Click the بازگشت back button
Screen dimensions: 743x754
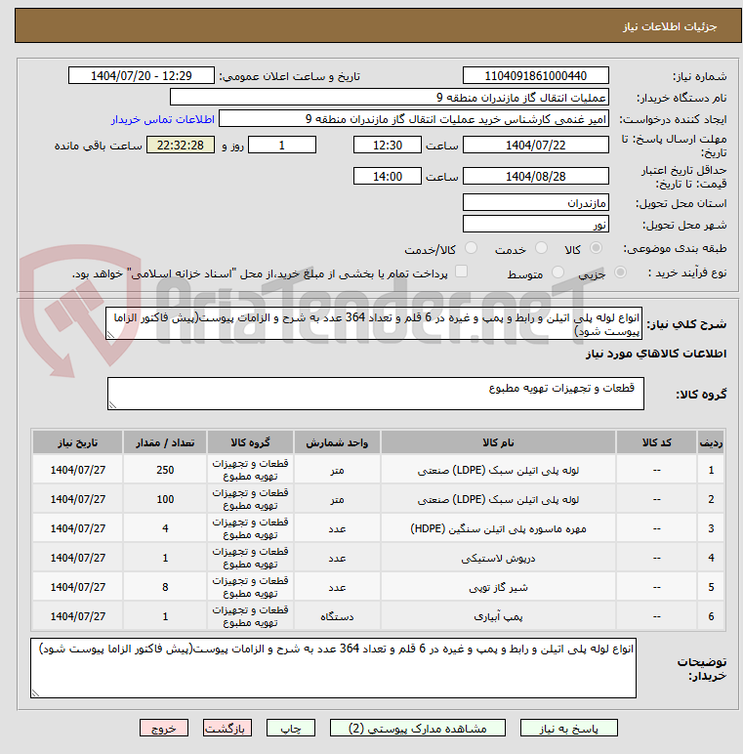(227, 728)
